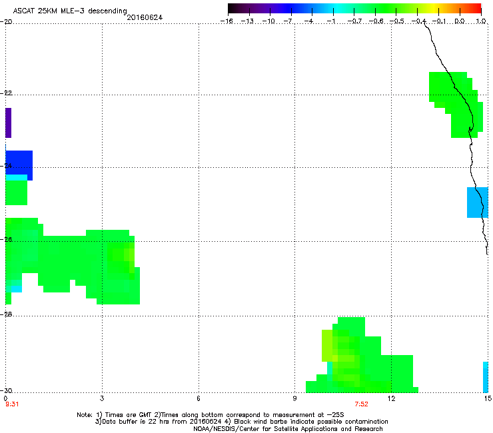Click the -1 color scale label
This screenshot has width=493, height=433.
click(330, 21)
